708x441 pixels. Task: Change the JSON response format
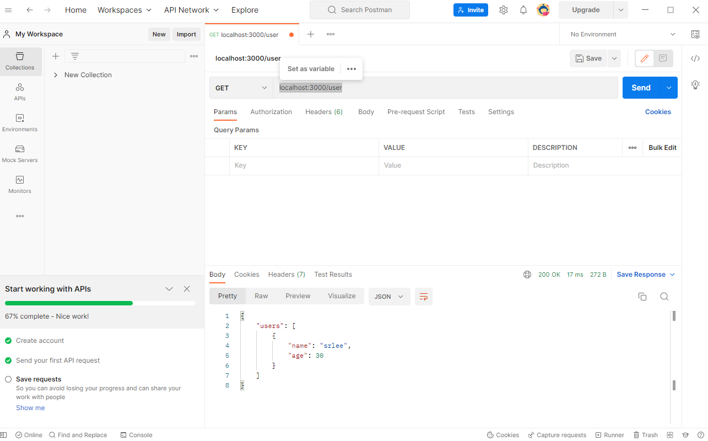point(389,297)
